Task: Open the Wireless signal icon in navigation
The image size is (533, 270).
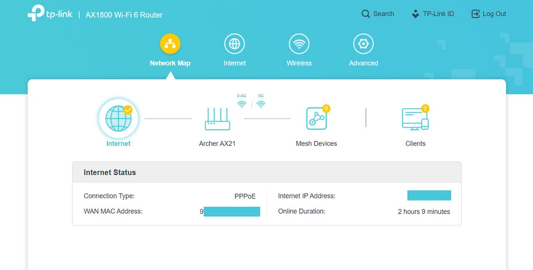Action: pyautogui.click(x=299, y=44)
